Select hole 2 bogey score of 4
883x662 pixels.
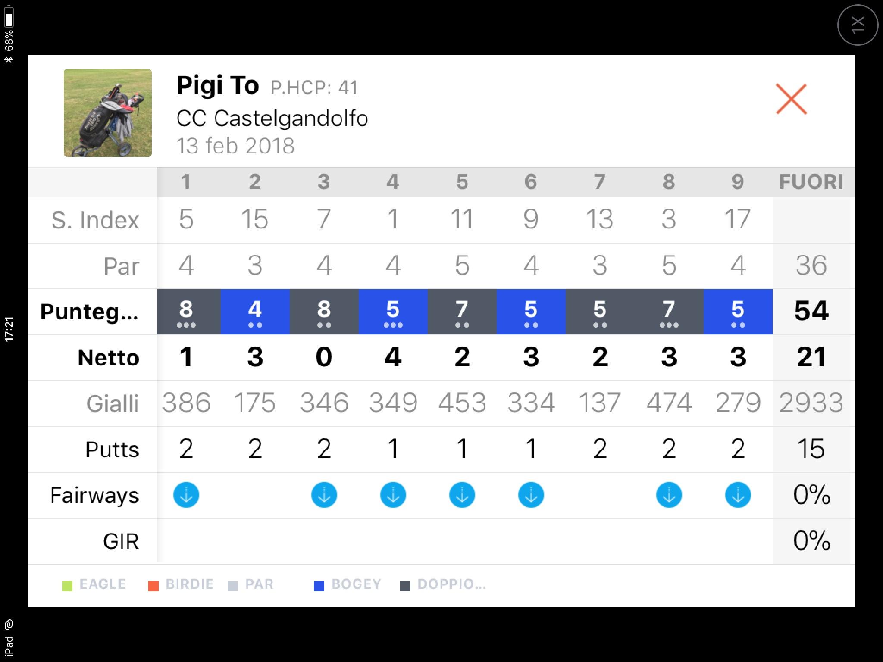click(x=255, y=312)
